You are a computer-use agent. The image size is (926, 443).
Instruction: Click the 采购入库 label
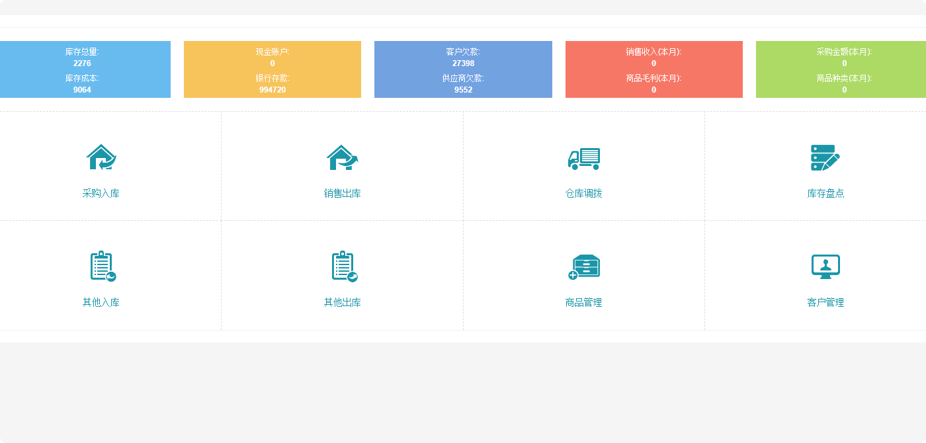pyautogui.click(x=101, y=194)
